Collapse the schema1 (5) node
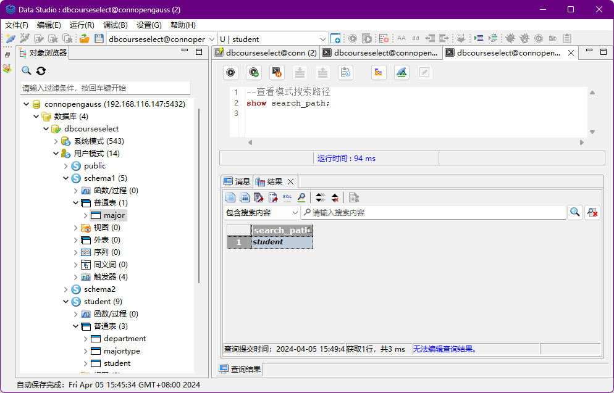The width and height of the screenshot is (614, 393). (x=65, y=178)
